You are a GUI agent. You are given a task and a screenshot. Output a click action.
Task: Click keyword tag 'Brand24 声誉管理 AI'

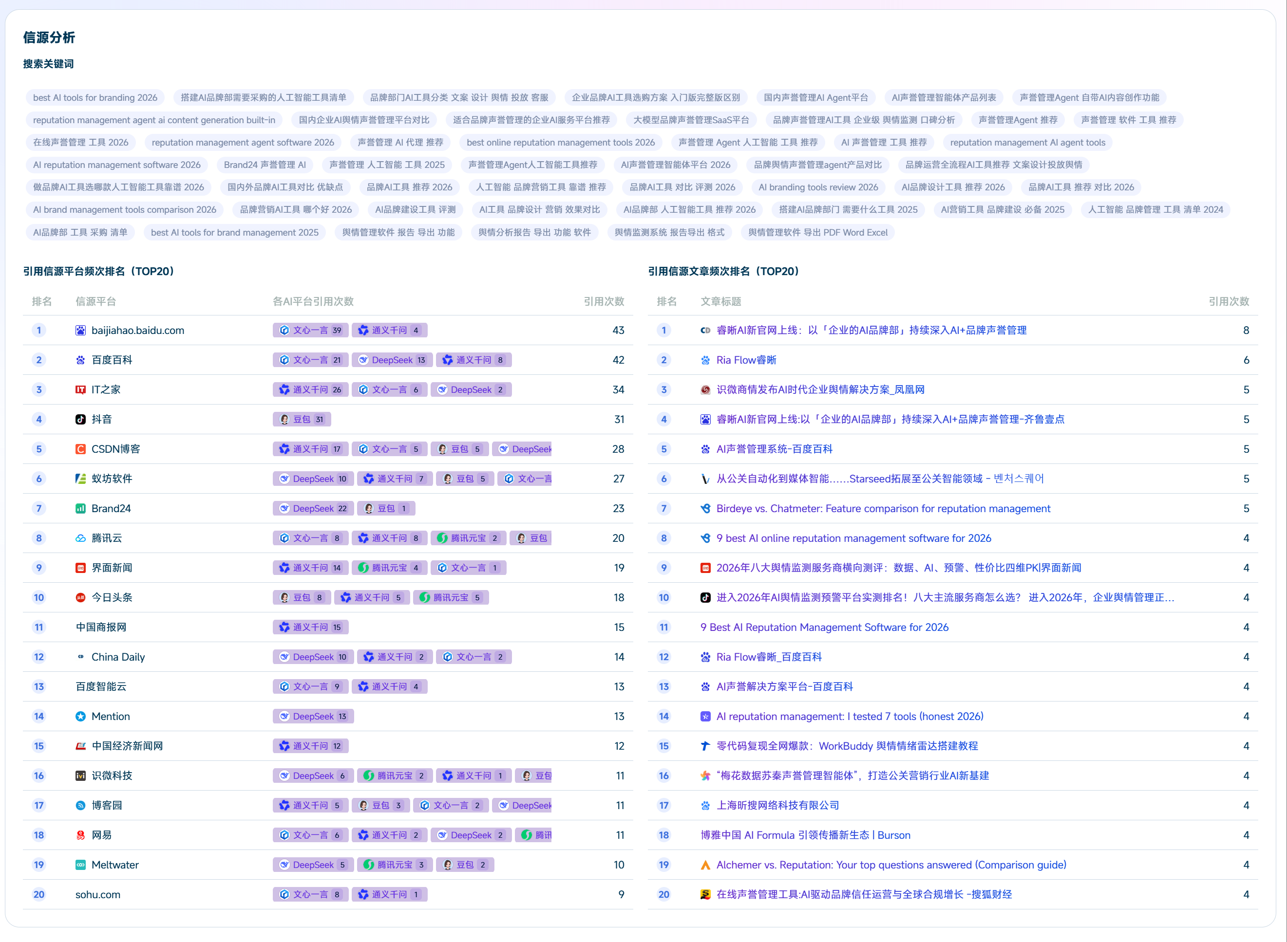(x=265, y=165)
